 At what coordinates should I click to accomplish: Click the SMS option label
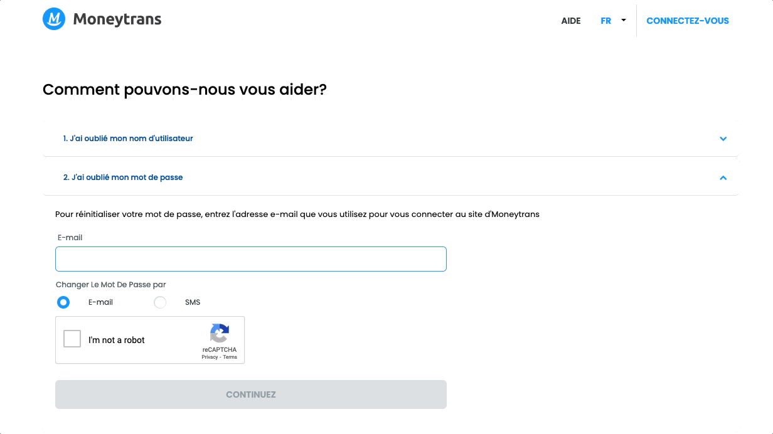click(193, 302)
